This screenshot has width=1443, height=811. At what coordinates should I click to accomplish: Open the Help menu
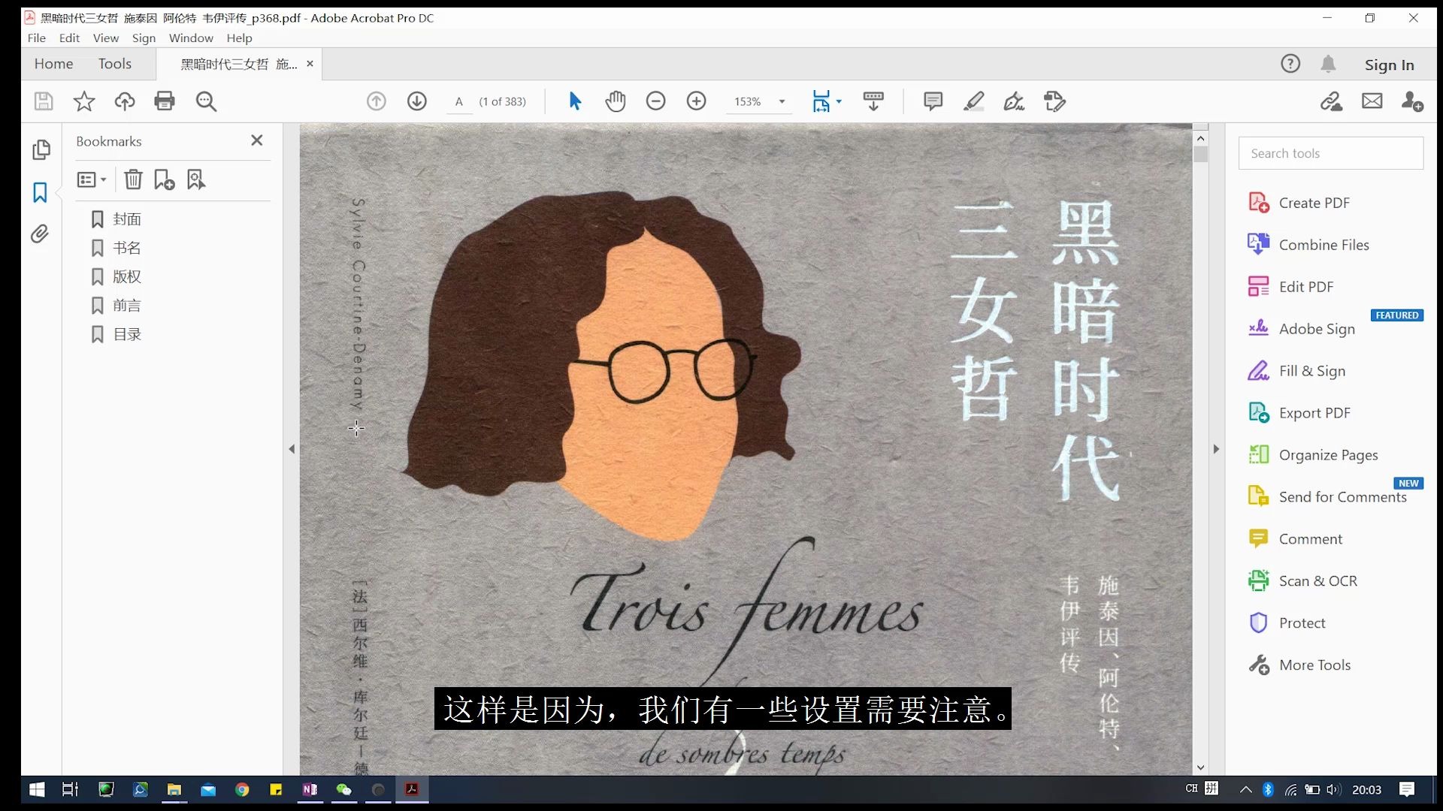(240, 38)
